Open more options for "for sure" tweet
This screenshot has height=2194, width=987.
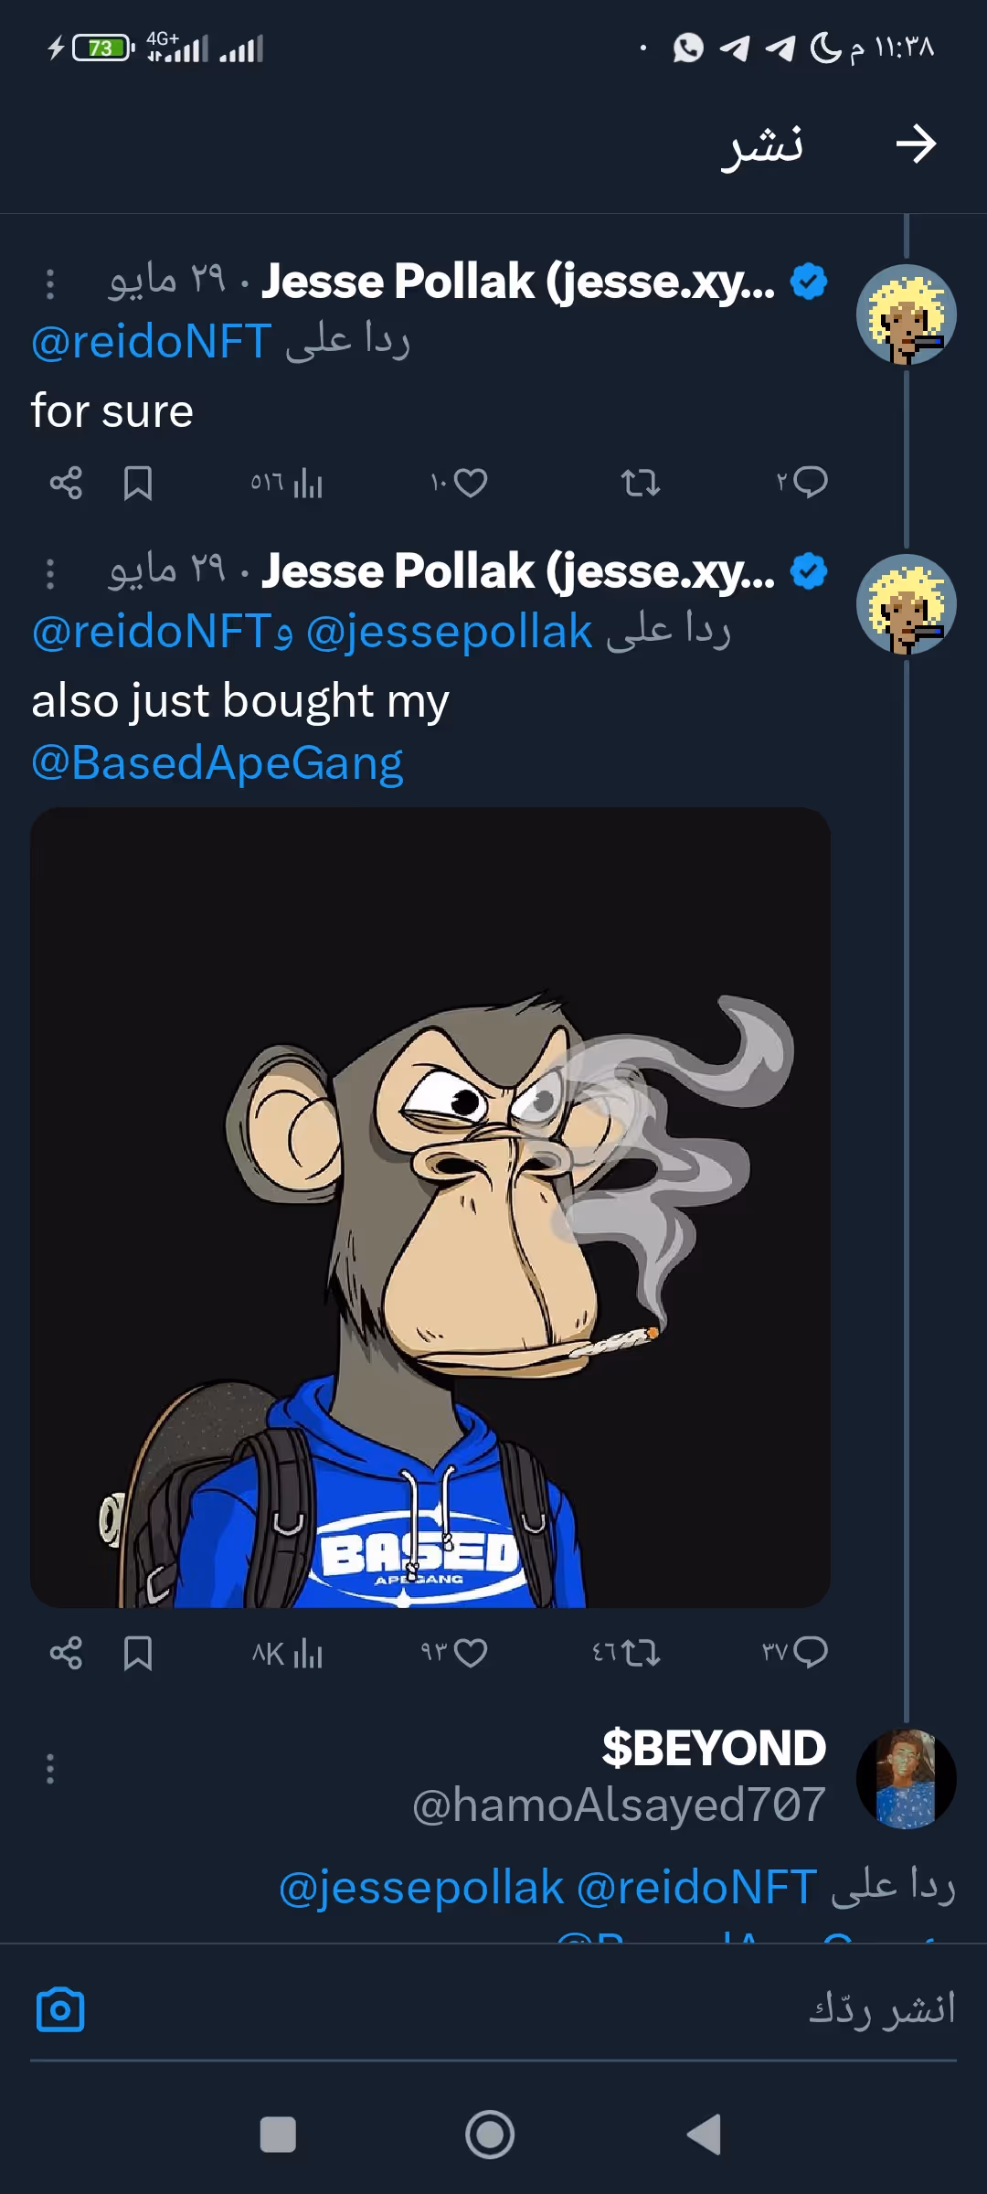[50, 283]
